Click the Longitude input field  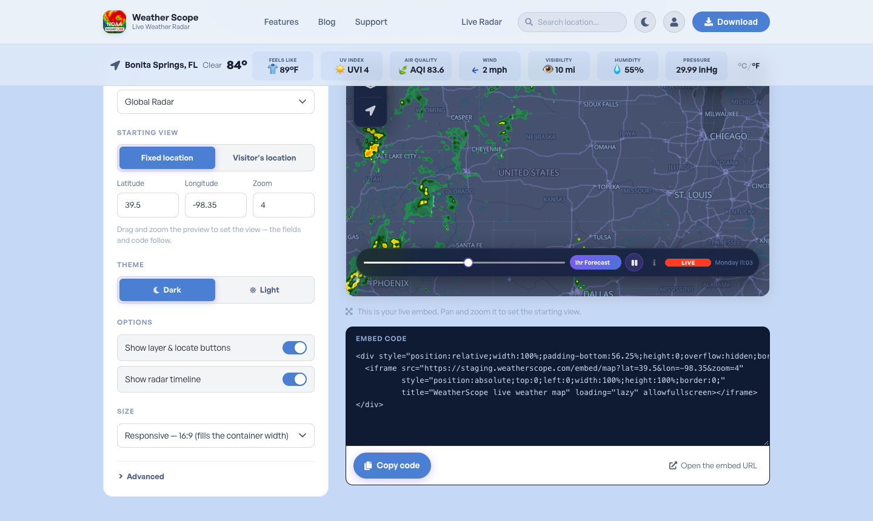coord(216,205)
